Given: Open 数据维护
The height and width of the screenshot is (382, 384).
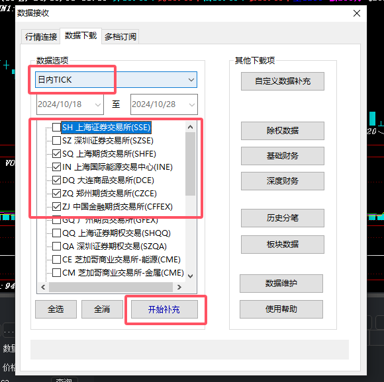Looking at the screenshot, I should click(x=281, y=284).
